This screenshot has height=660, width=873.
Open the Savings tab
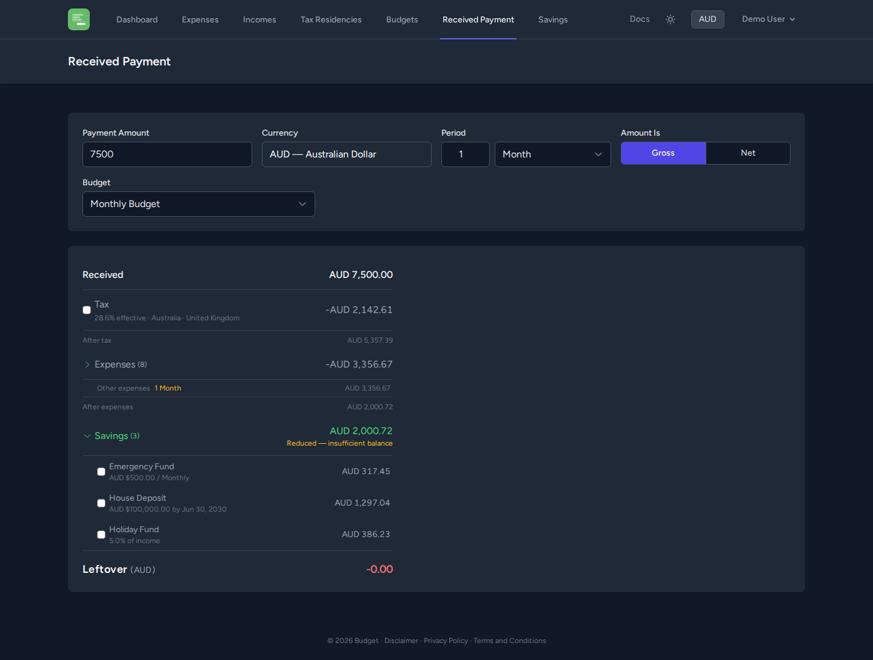553,19
